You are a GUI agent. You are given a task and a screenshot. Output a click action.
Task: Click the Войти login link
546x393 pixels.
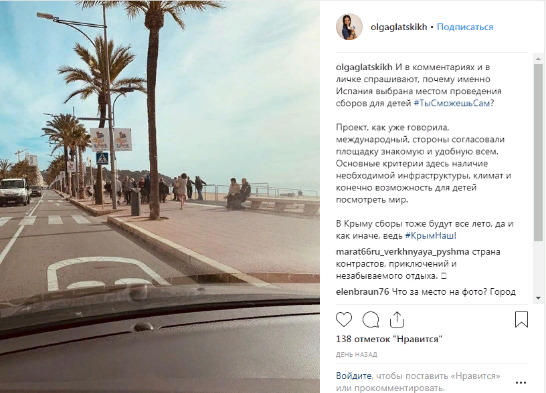coord(354,376)
